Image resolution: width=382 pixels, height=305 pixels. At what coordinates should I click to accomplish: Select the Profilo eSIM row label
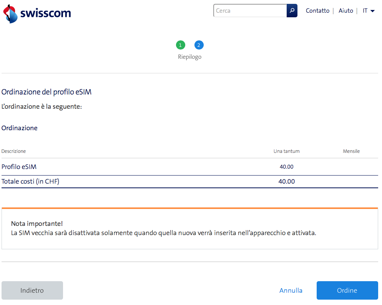coord(19,167)
